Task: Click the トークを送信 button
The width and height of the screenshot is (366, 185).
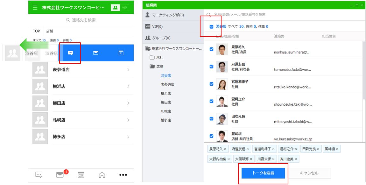Action: pos(263,173)
